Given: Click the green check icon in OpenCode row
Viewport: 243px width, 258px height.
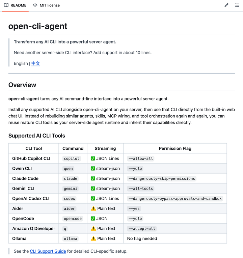Looking at the screenshot, I should click(93, 218).
